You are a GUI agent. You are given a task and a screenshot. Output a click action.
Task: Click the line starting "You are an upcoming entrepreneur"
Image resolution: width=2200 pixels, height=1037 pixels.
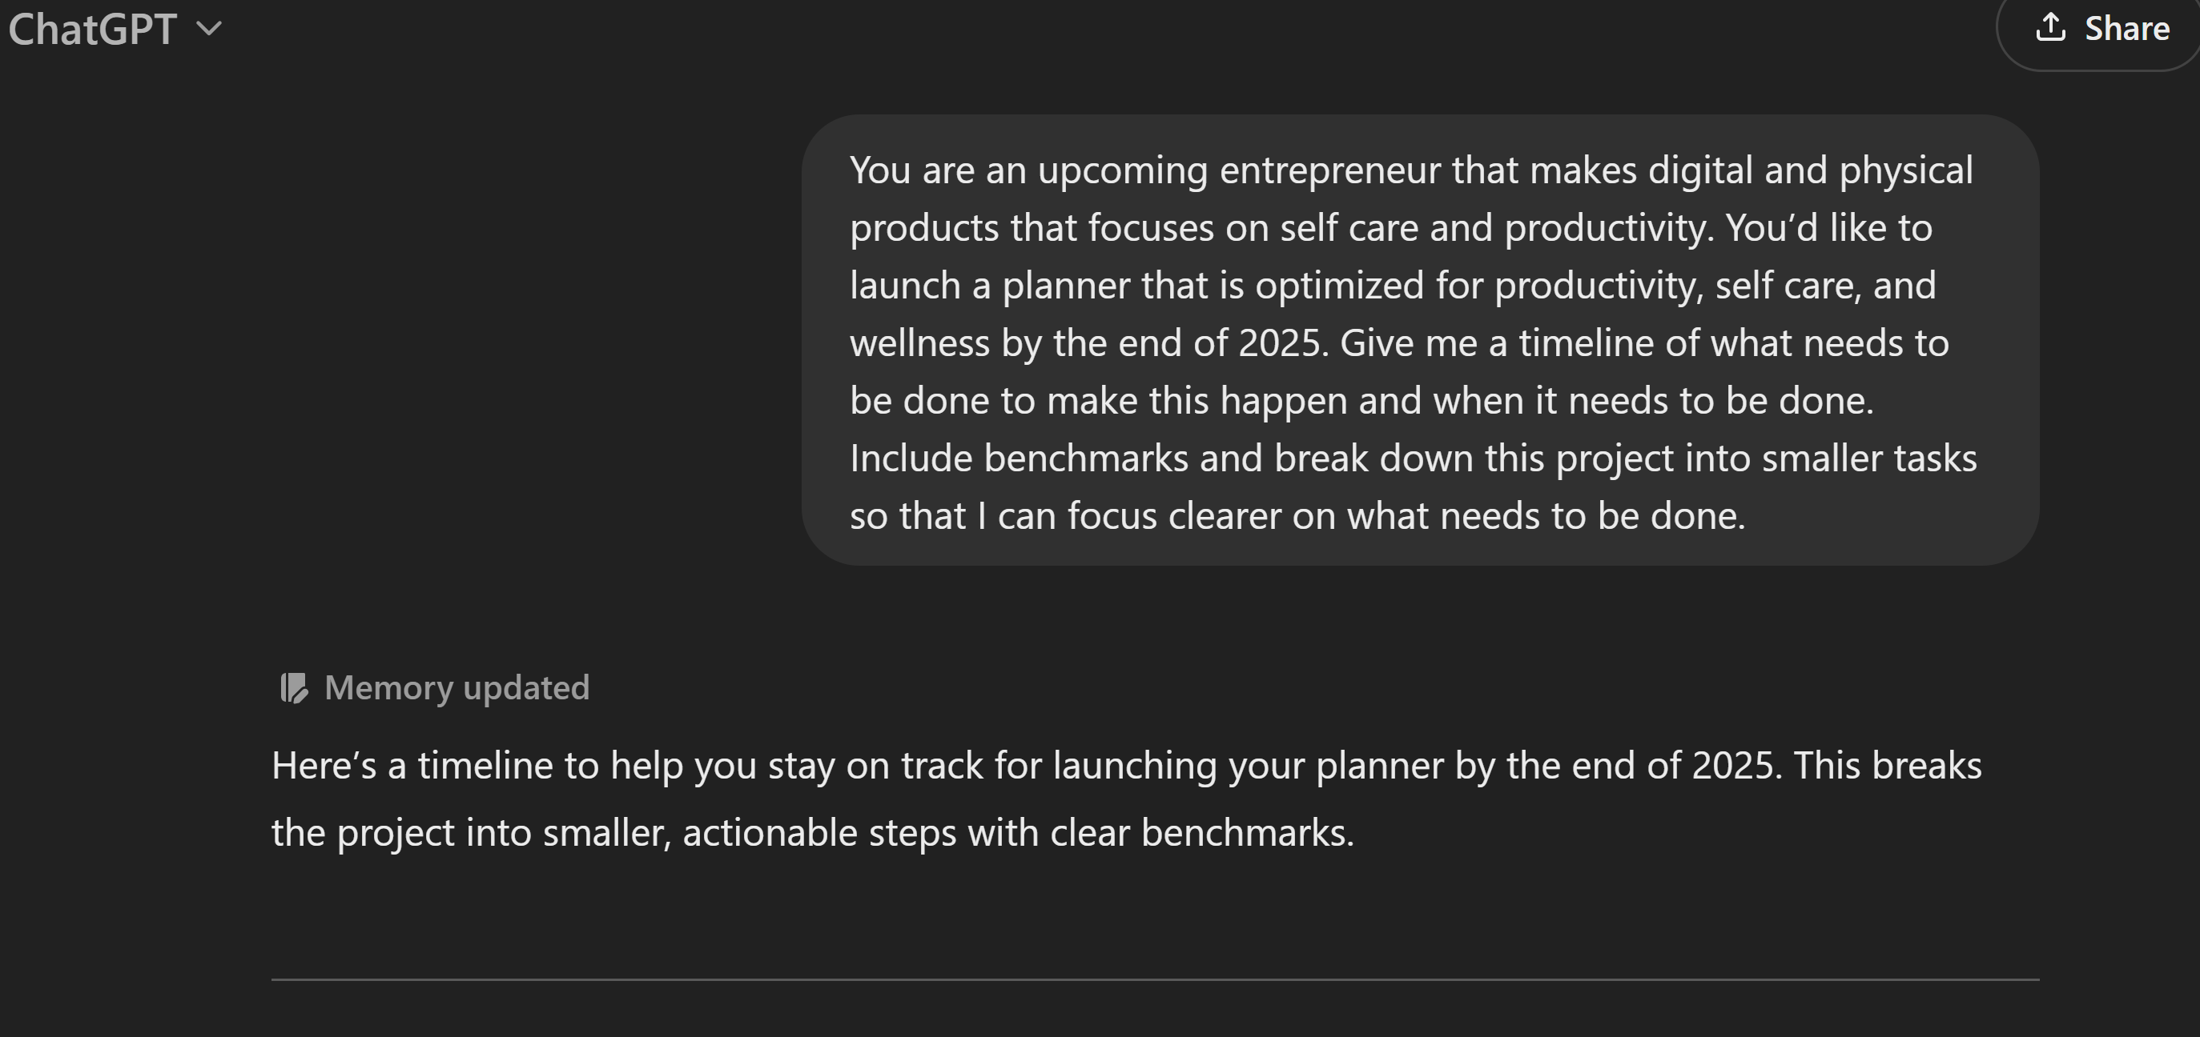[x=1412, y=170]
